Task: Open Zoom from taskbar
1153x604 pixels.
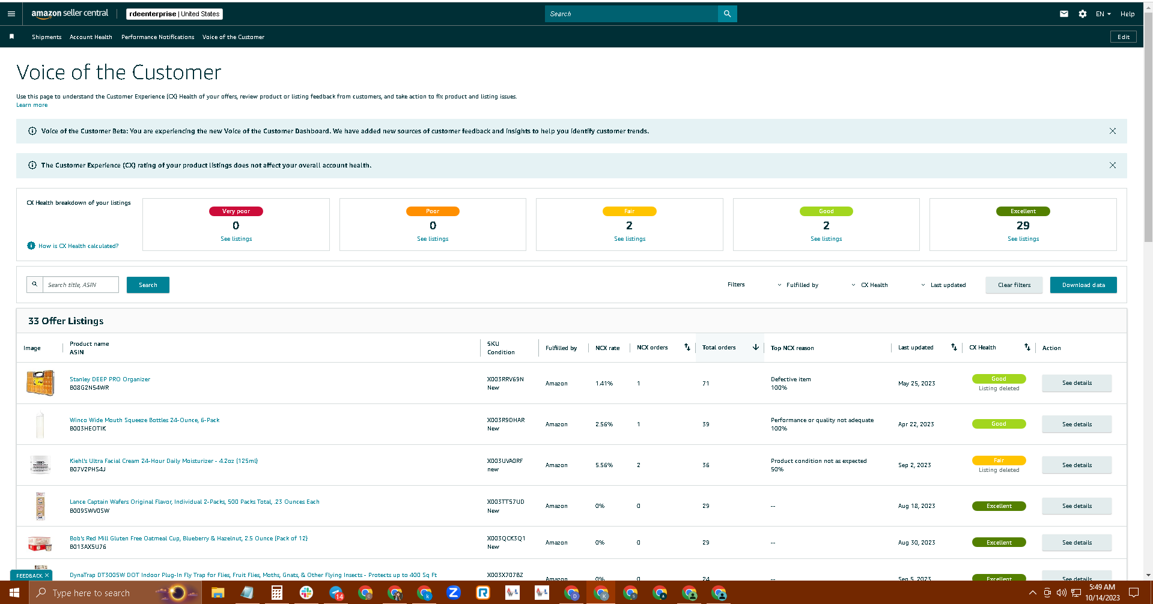Action: tap(453, 593)
